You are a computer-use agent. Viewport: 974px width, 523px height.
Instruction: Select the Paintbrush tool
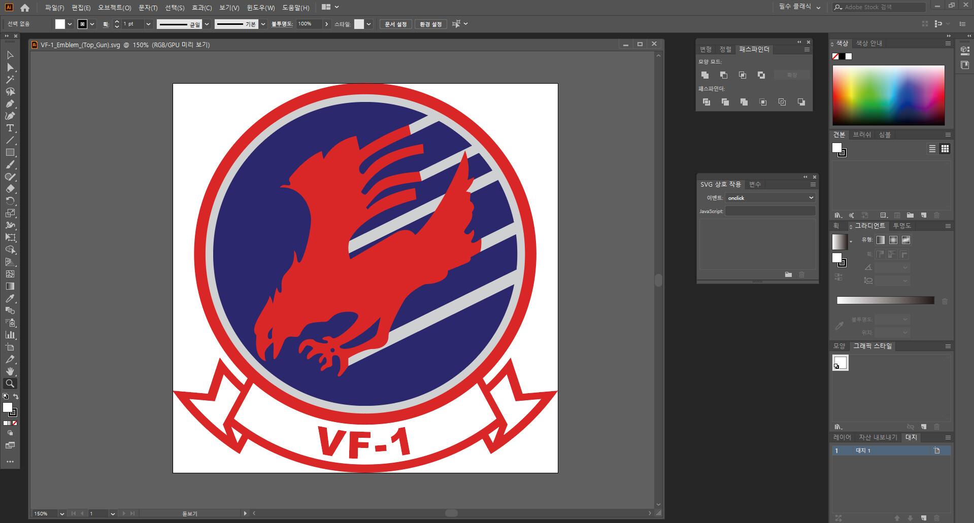click(x=10, y=164)
